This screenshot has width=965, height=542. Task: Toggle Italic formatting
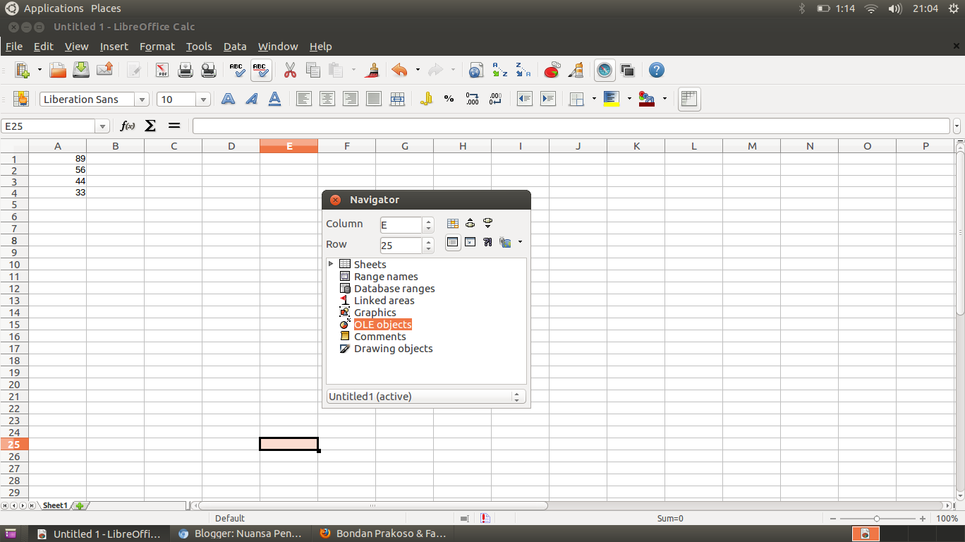point(251,100)
